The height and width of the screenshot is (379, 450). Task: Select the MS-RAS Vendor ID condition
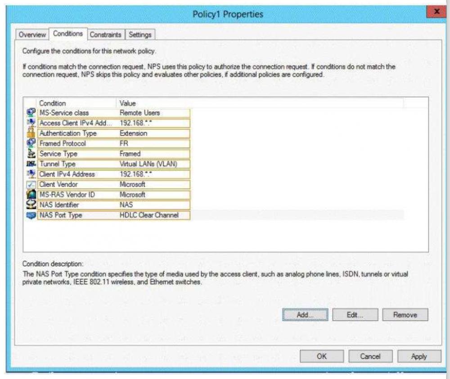(x=114, y=195)
